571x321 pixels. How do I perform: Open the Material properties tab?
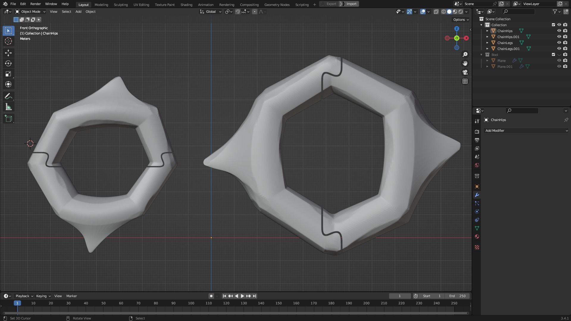click(x=477, y=237)
